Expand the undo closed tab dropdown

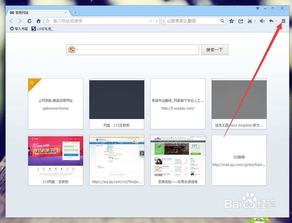276,21
